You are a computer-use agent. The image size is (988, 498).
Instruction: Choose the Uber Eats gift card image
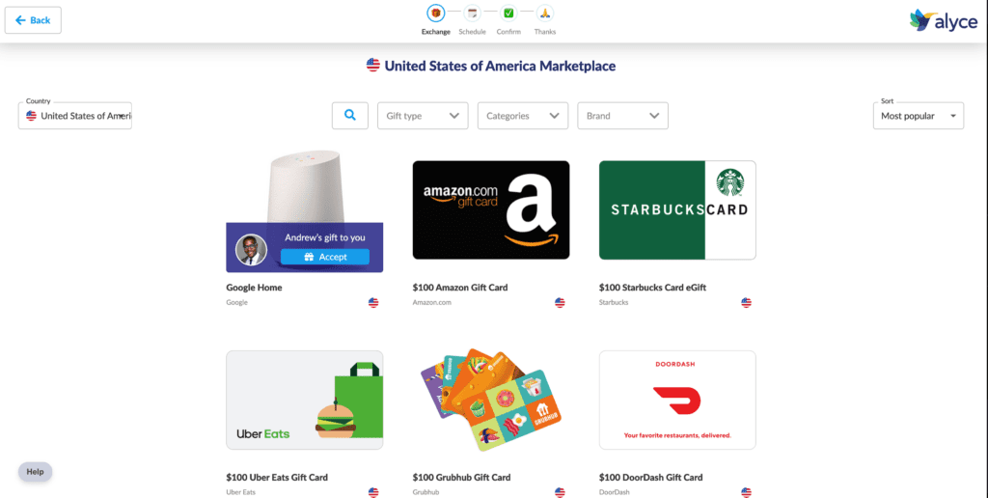304,400
